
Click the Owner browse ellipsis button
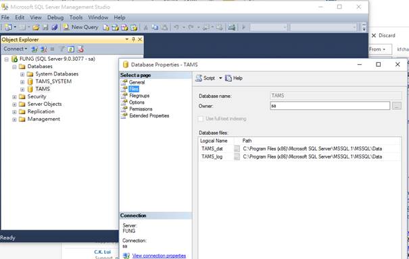click(397, 106)
